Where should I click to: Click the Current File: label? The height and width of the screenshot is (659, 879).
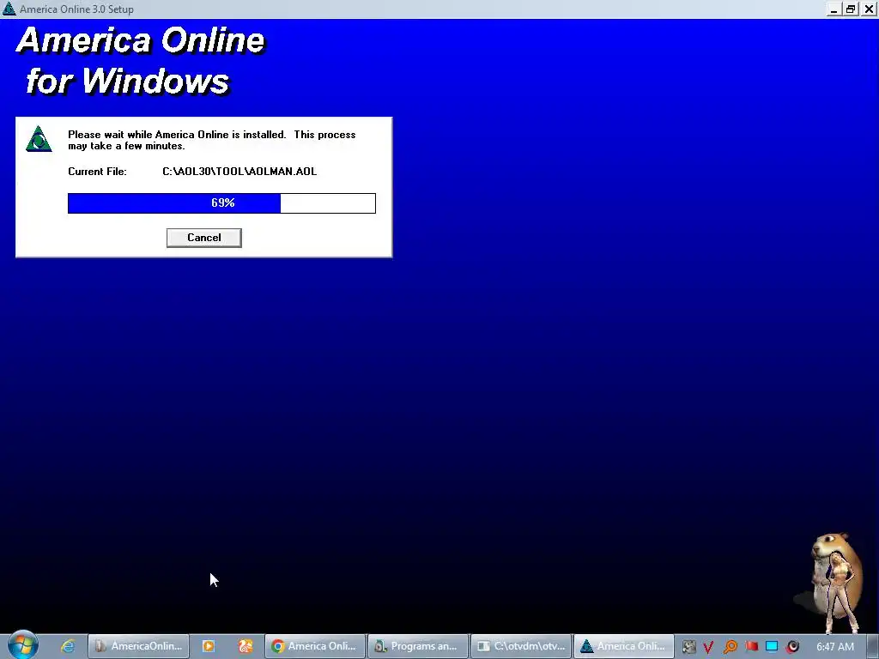point(98,172)
